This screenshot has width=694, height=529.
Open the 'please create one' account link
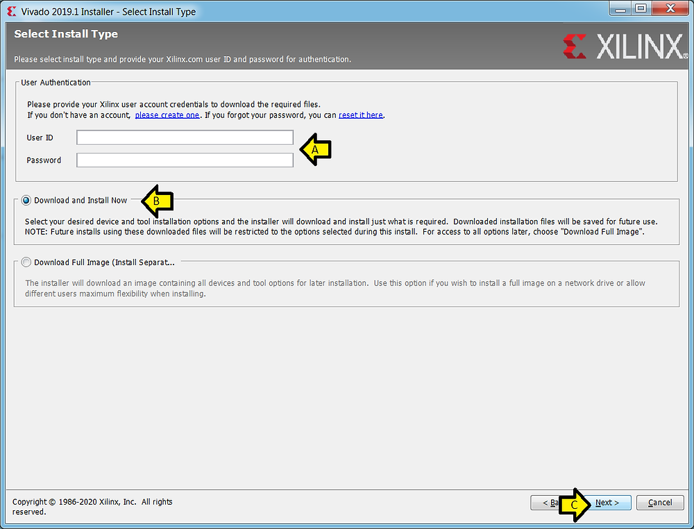coord(167,115)
